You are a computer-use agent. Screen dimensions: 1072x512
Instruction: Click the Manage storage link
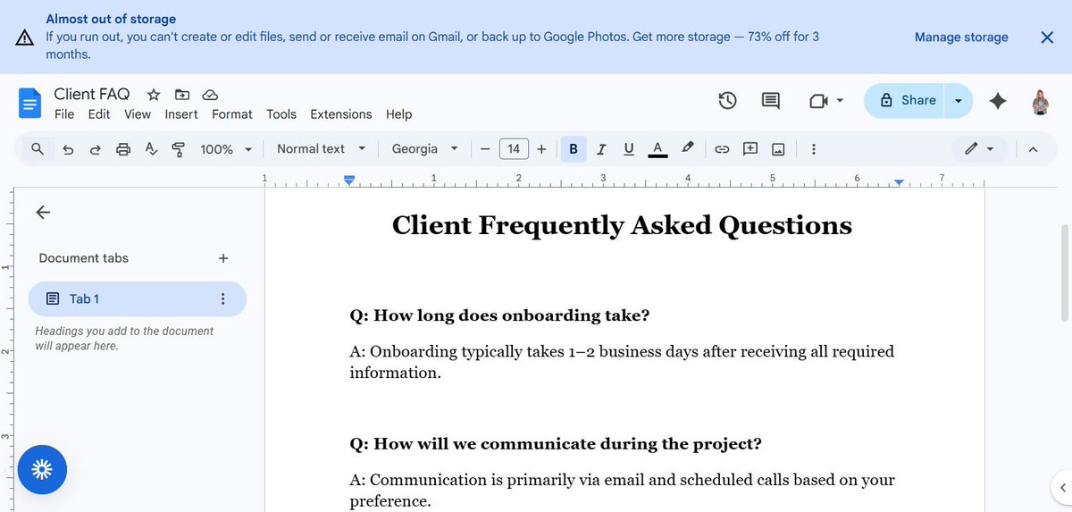(x=961, y=38)
